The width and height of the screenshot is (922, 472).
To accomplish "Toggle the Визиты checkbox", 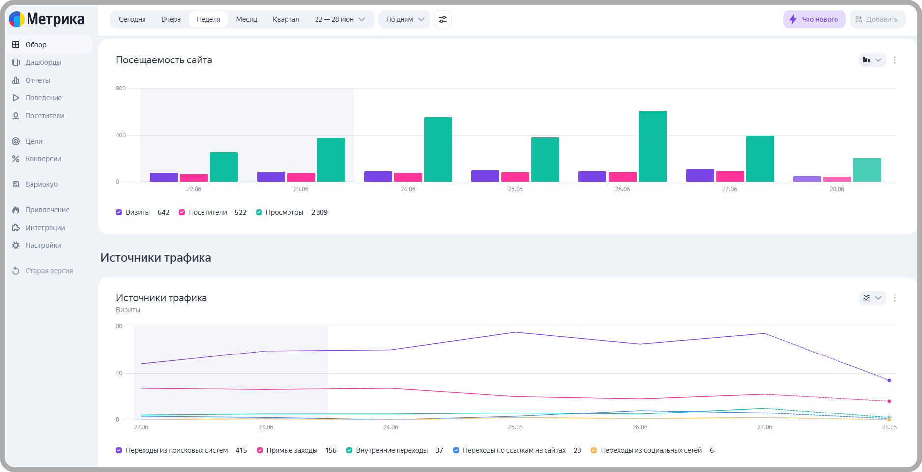I will [x=119, y=212].
